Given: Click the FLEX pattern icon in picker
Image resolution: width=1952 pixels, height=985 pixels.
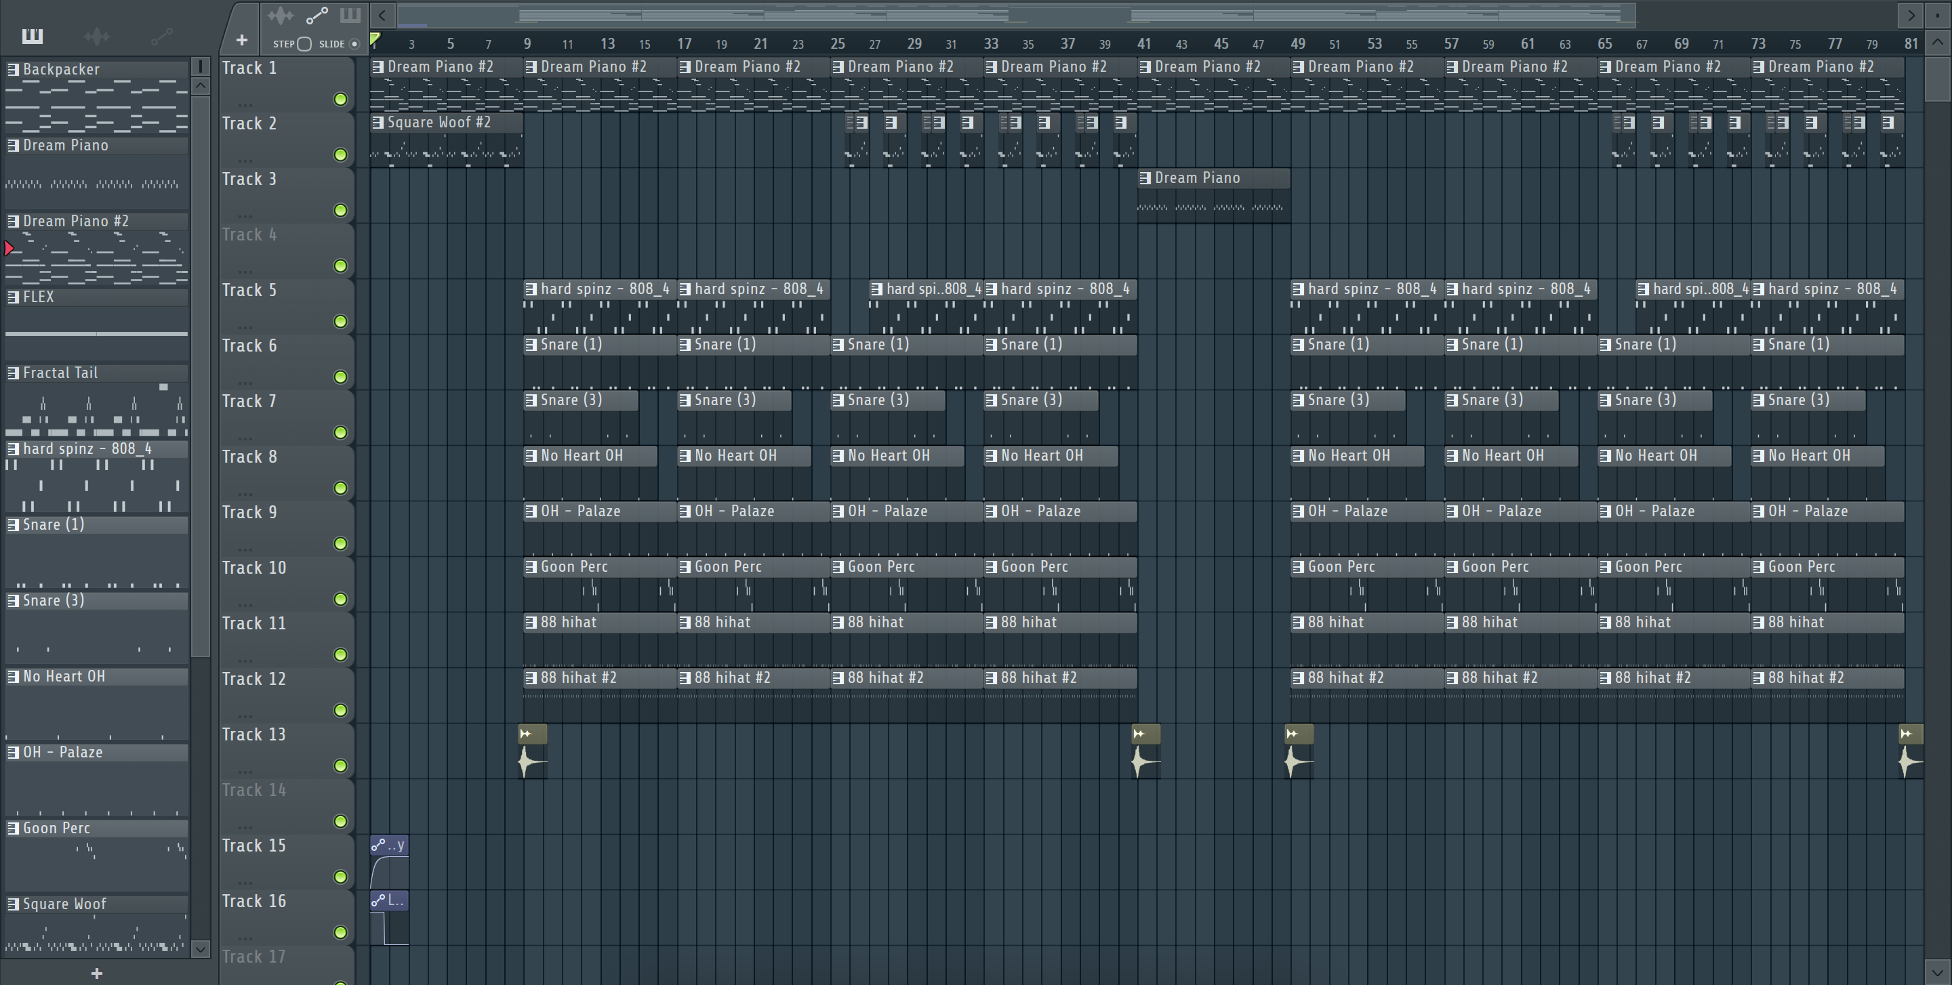Looking at the screenshot, I should pos(13,297).
